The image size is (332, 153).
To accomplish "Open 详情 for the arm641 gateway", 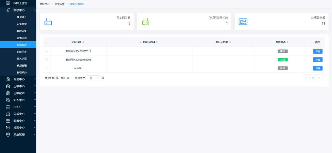I will [317, 68].
